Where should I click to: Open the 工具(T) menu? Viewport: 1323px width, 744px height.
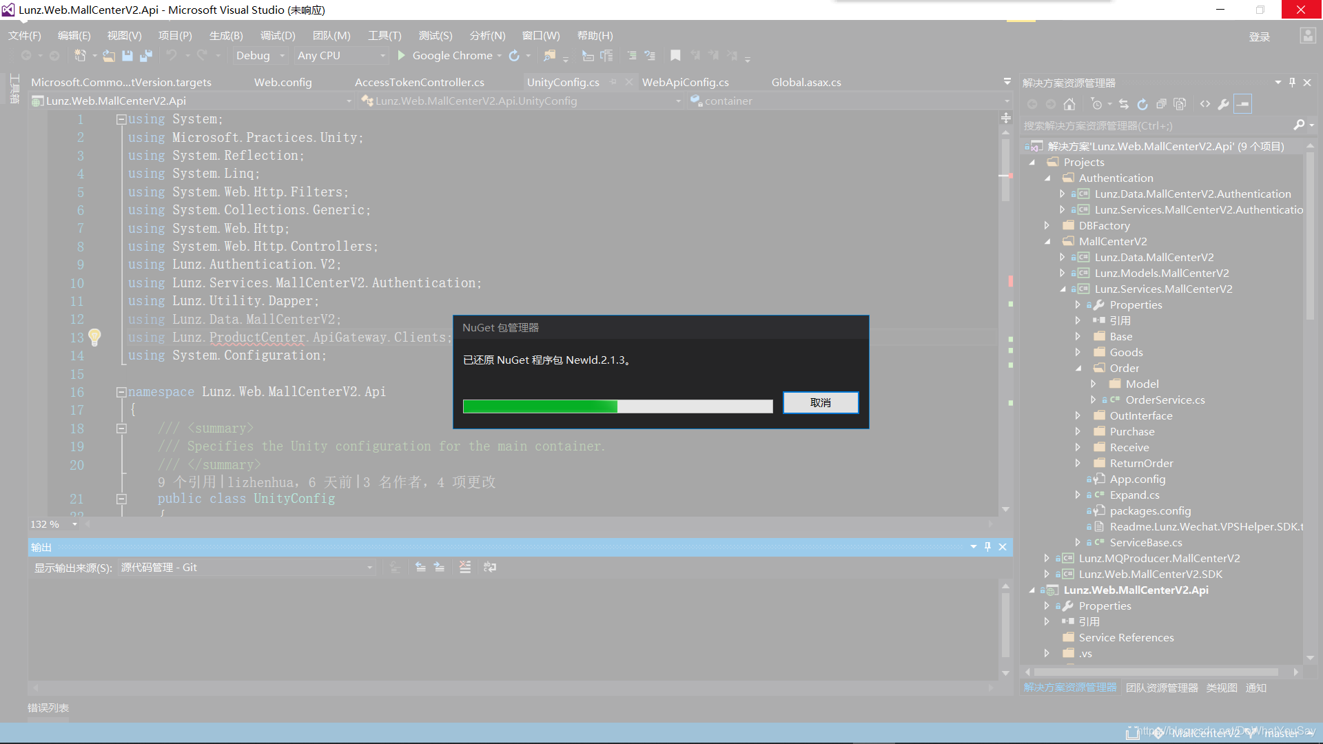(x=384, y=36)
